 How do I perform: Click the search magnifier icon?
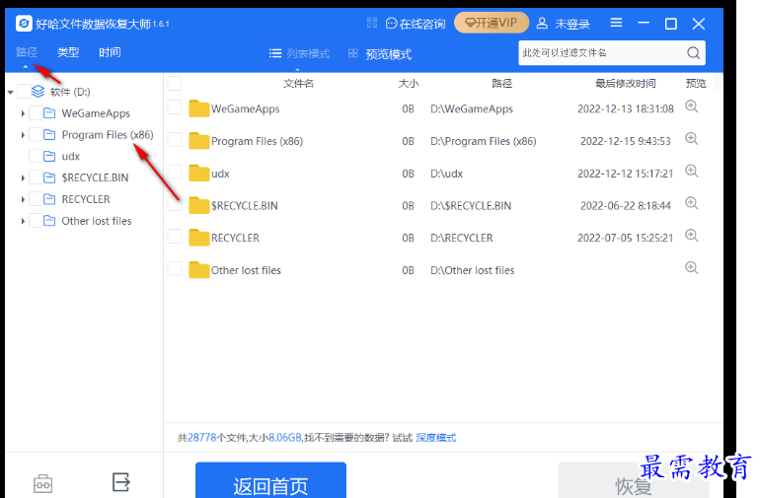coord(693,53)
